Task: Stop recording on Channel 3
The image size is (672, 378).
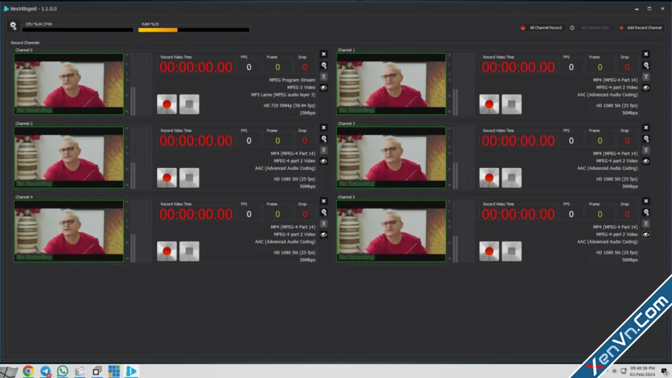Action: point(511,178)
